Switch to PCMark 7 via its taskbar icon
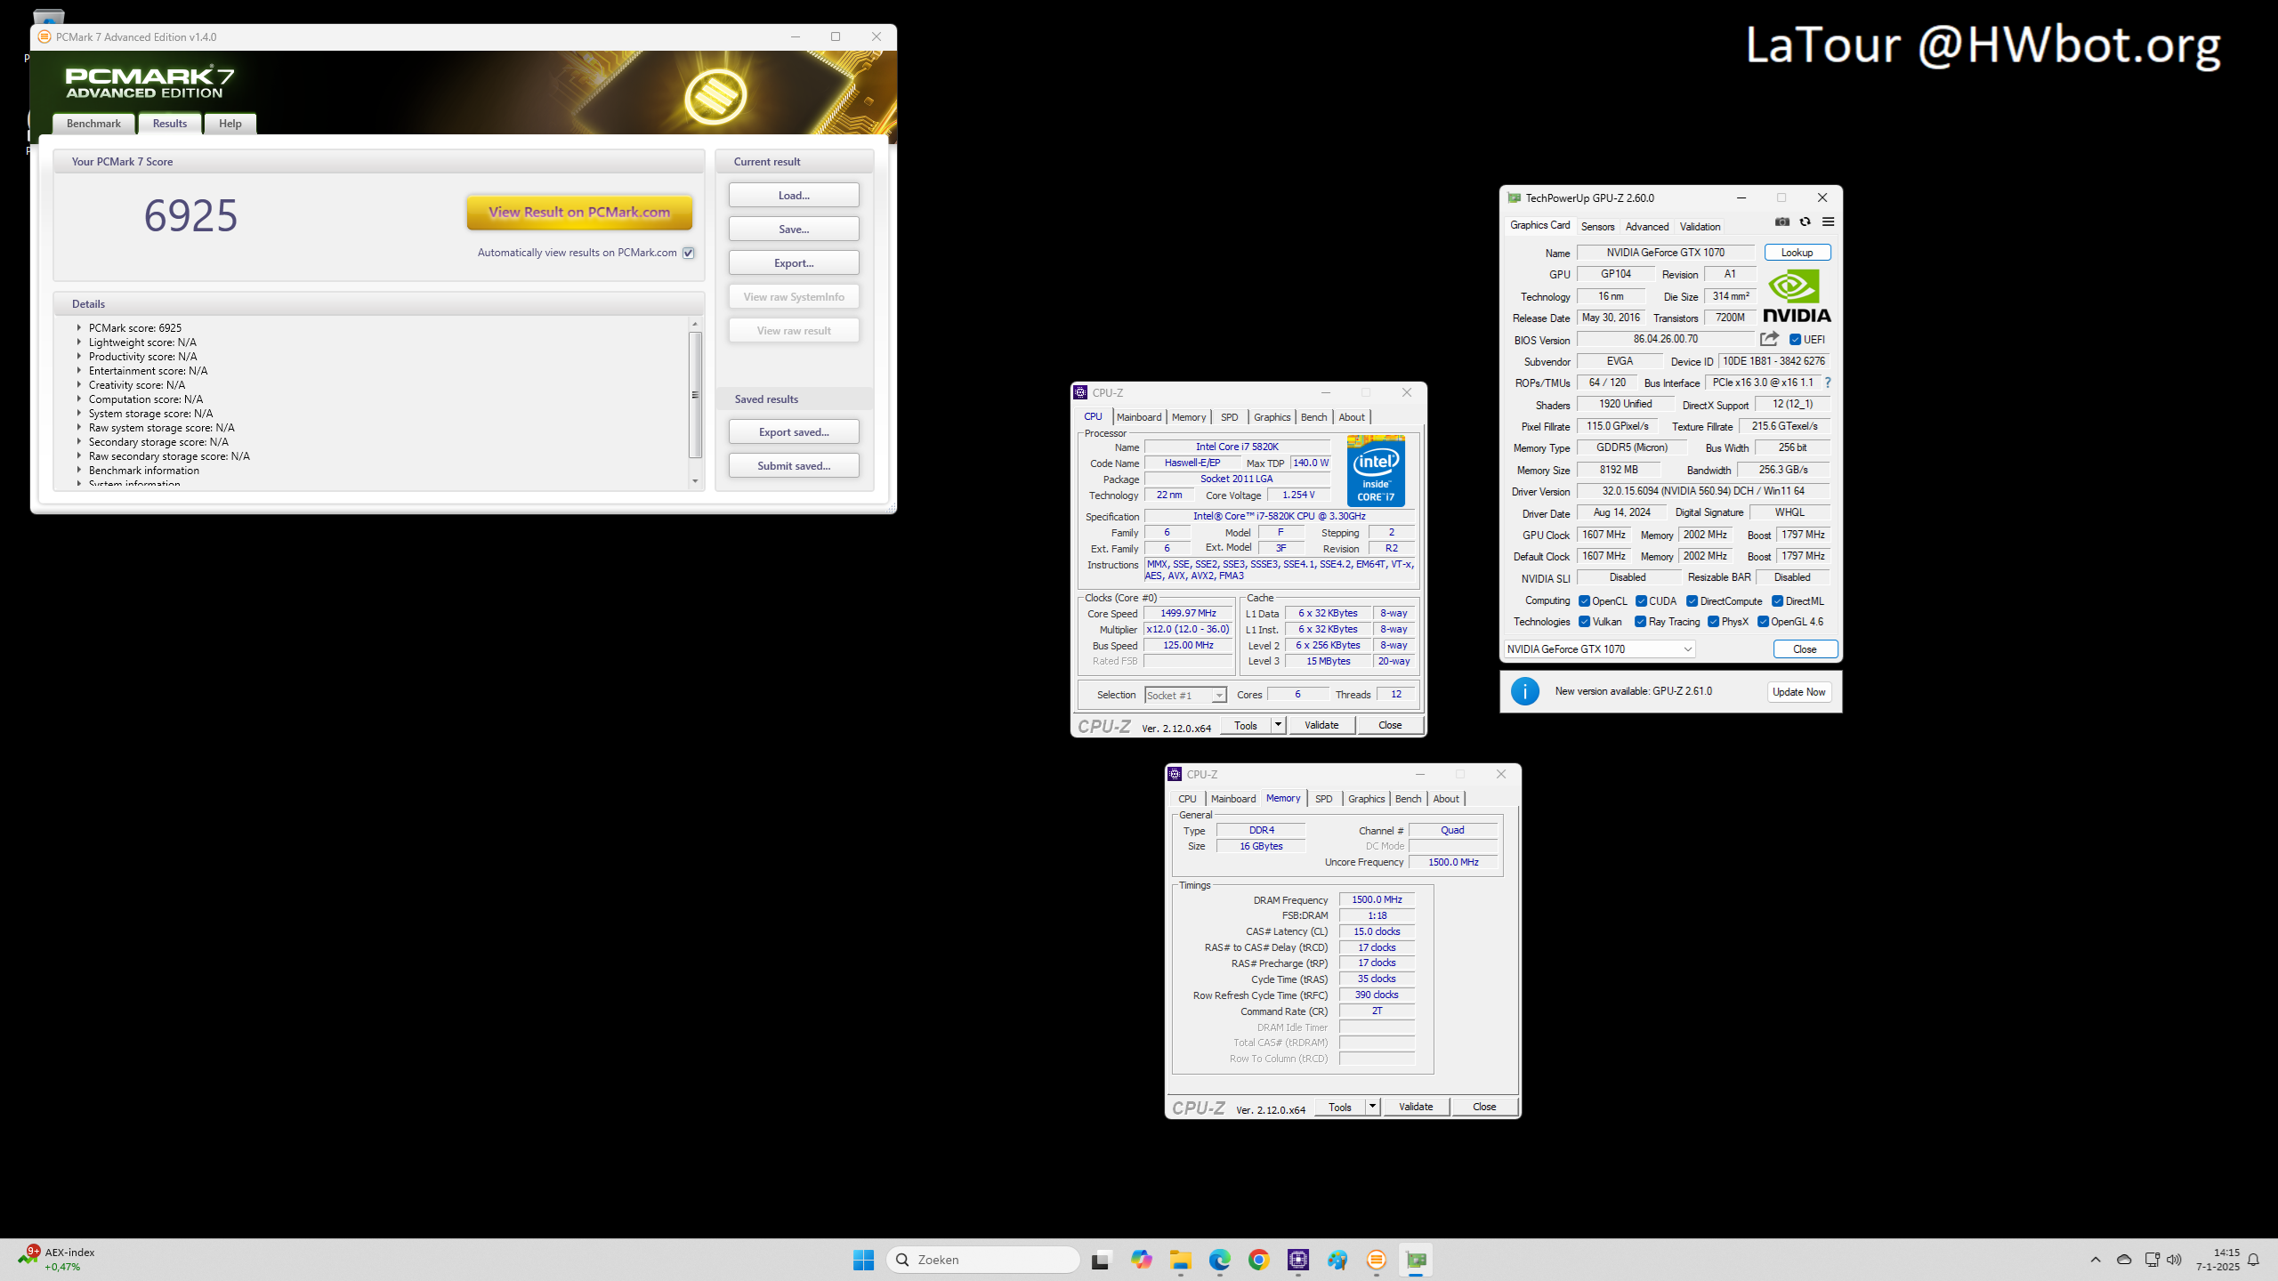 1376,1260
